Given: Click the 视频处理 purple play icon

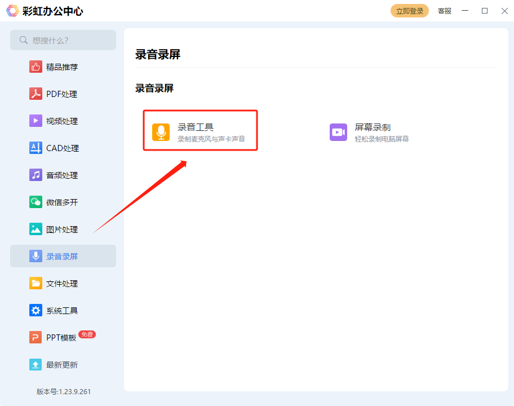Looking at the screenshot, I should click(36, 121).
